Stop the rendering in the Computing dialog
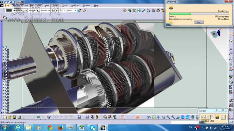234x131 pixels. pos(199,22)
